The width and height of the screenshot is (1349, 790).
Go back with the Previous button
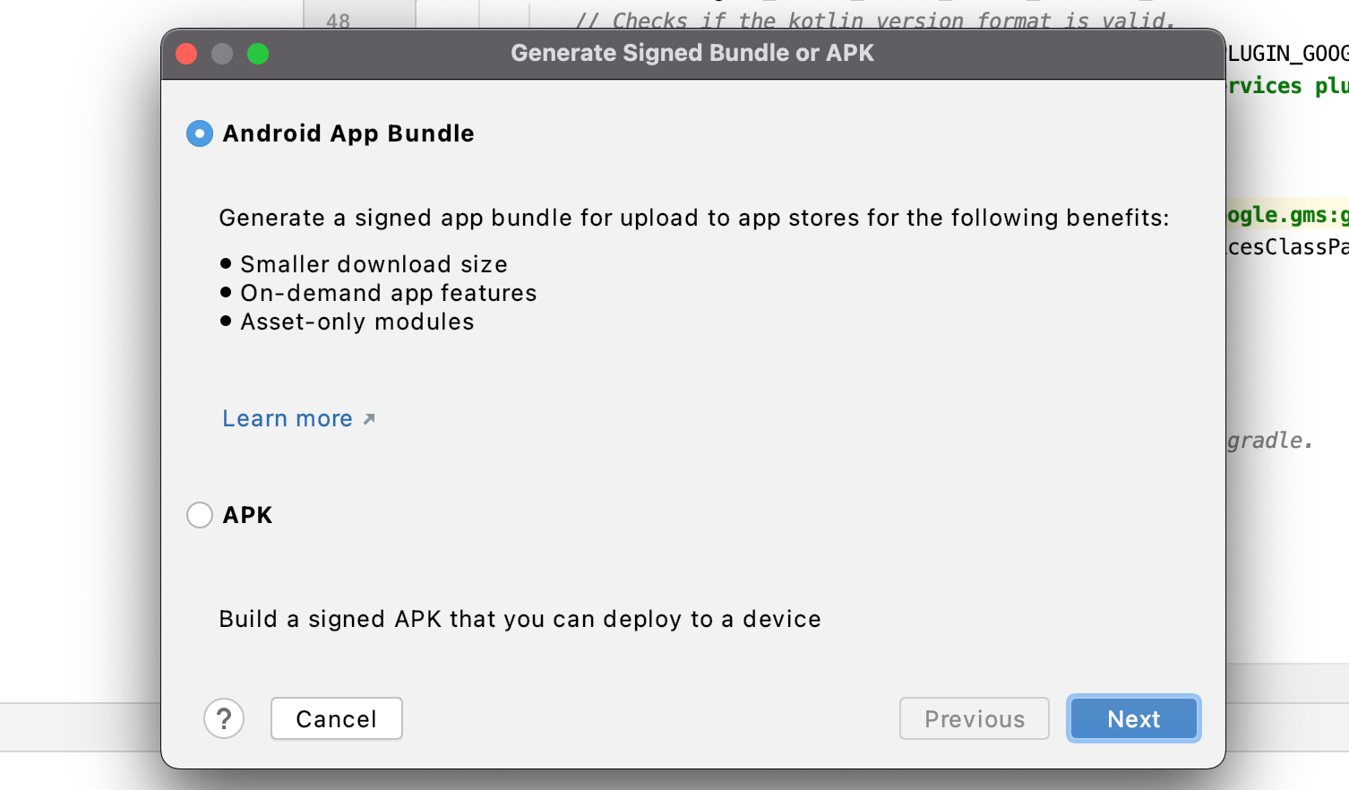pos(975,718)
